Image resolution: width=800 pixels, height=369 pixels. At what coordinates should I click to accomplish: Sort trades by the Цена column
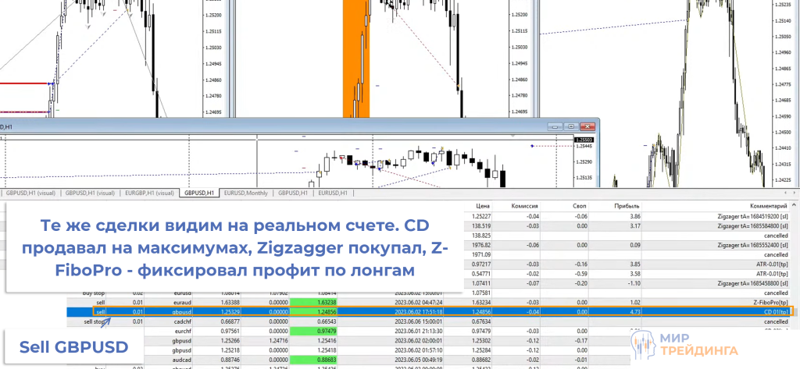[483, 206]
